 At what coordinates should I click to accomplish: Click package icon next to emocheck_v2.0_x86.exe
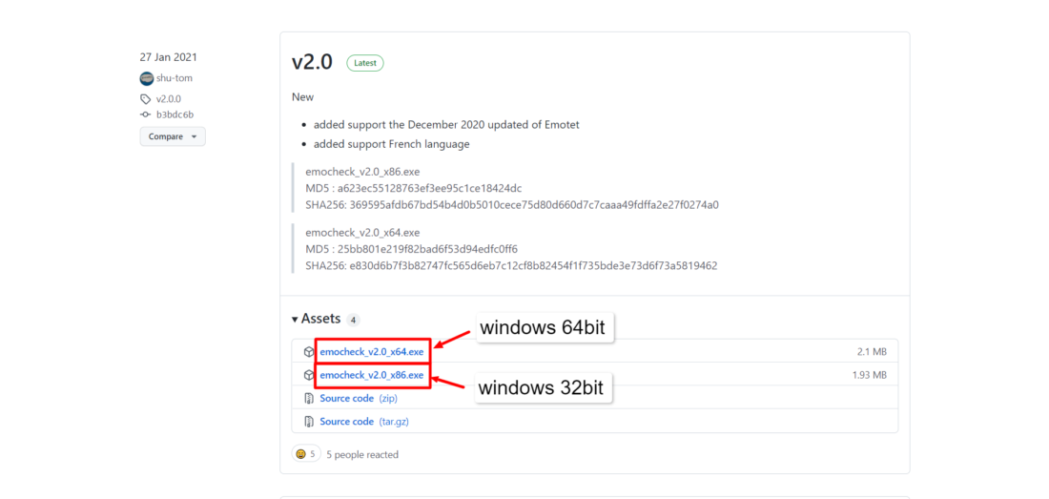308,375
